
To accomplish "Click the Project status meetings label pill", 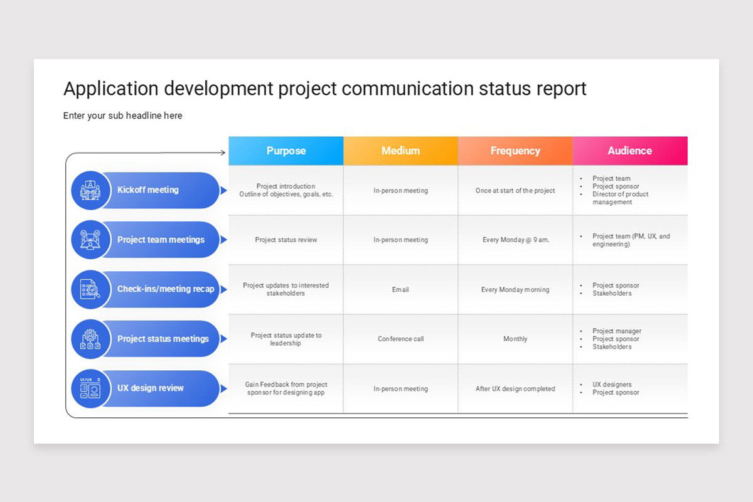I will 160,339.
